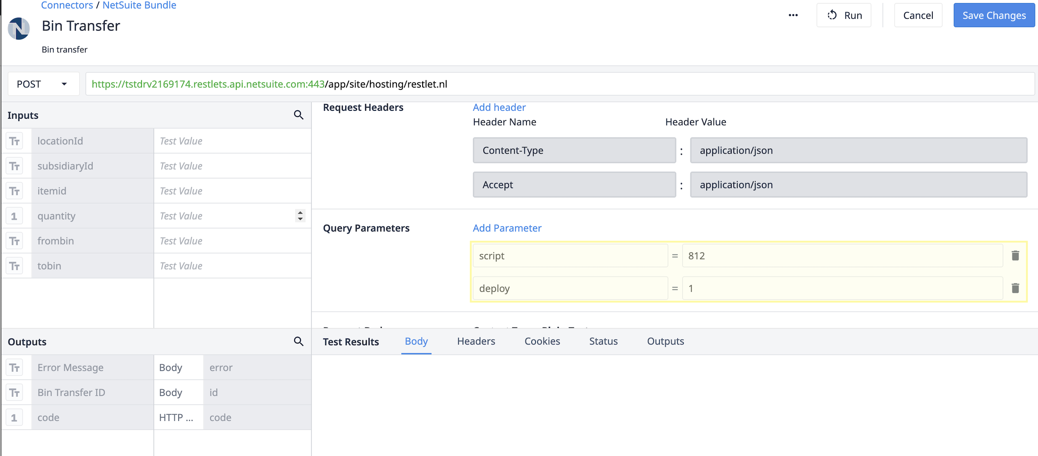Viewport: 1038px width, 456px height.
Task: Switch to the Headers test results tab
Action: tap(476, 342)
